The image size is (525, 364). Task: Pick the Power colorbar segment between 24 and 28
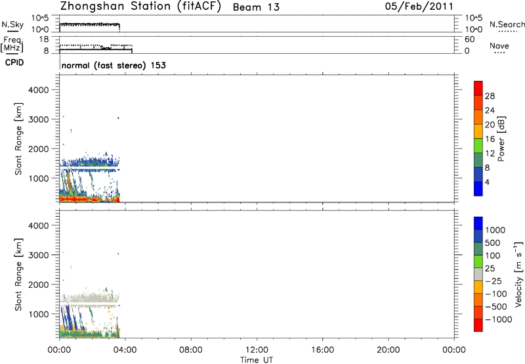[478, 102]
